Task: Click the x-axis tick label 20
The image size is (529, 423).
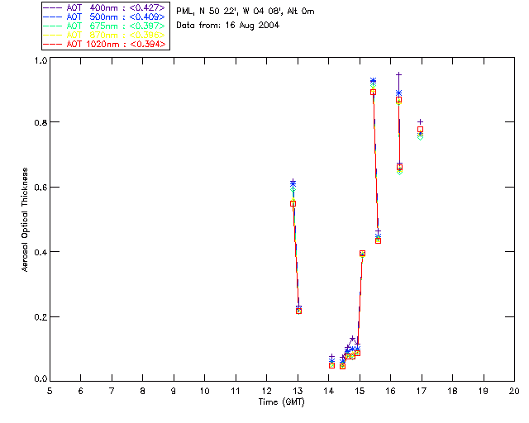Action: pos(514,391)
